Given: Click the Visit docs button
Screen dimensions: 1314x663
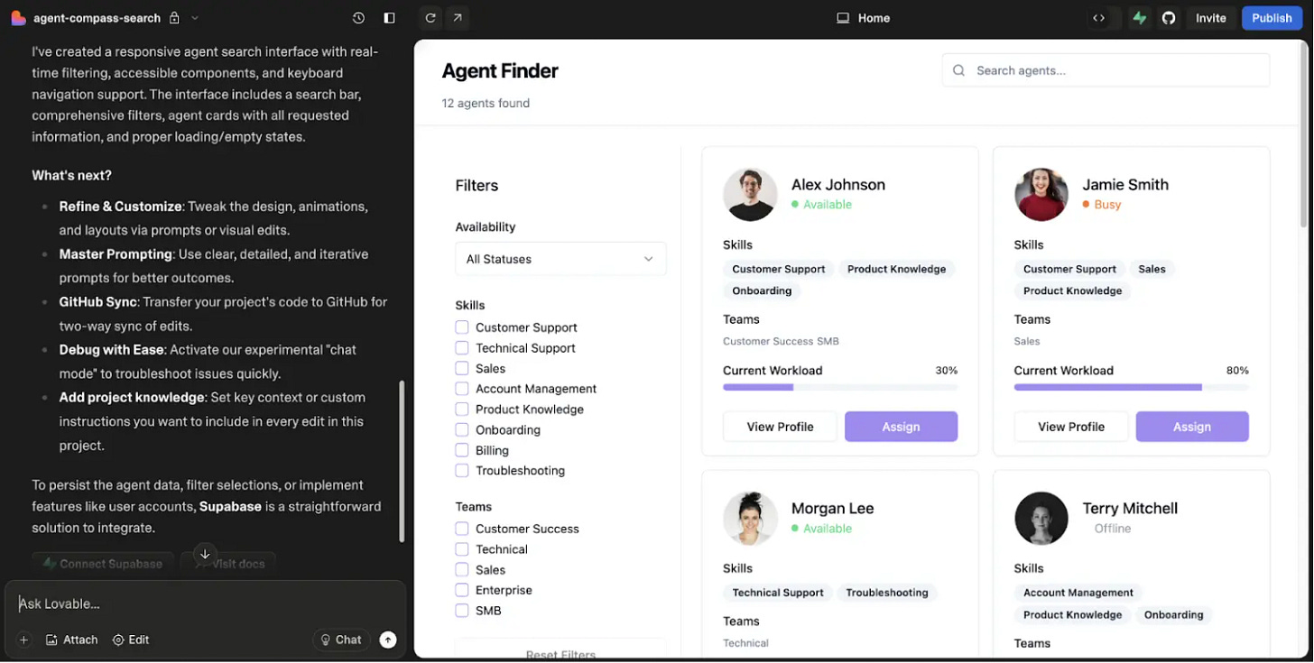Looking at the screenshot, I should 228,564.
